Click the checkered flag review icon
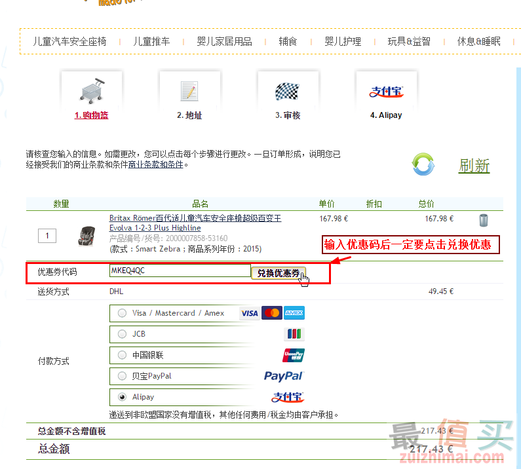 [288, 91]
